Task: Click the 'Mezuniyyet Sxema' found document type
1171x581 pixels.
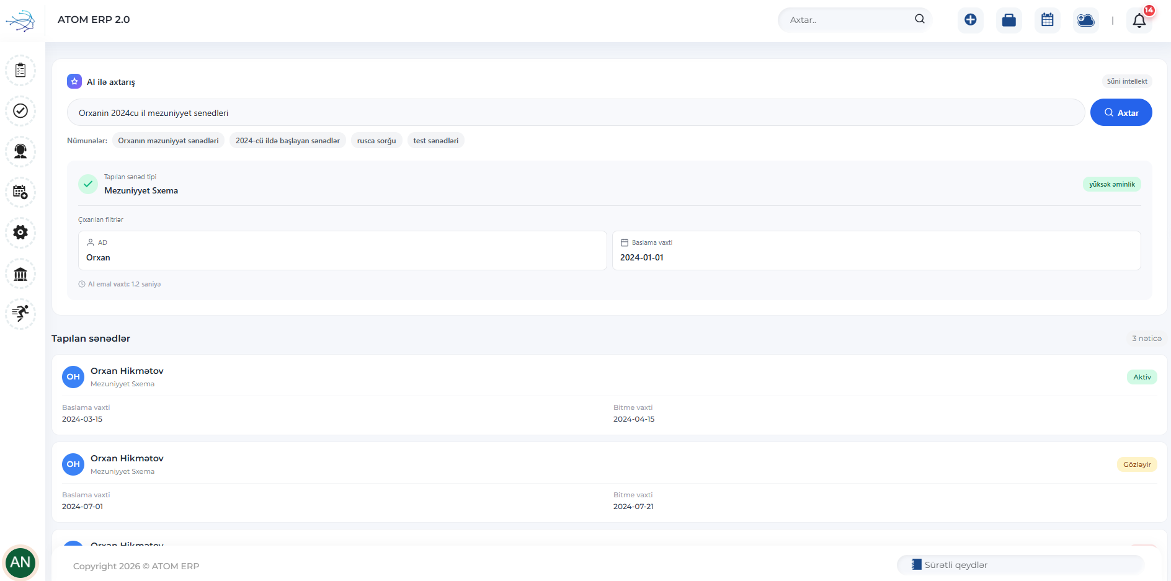Action: tap(141, 190)
